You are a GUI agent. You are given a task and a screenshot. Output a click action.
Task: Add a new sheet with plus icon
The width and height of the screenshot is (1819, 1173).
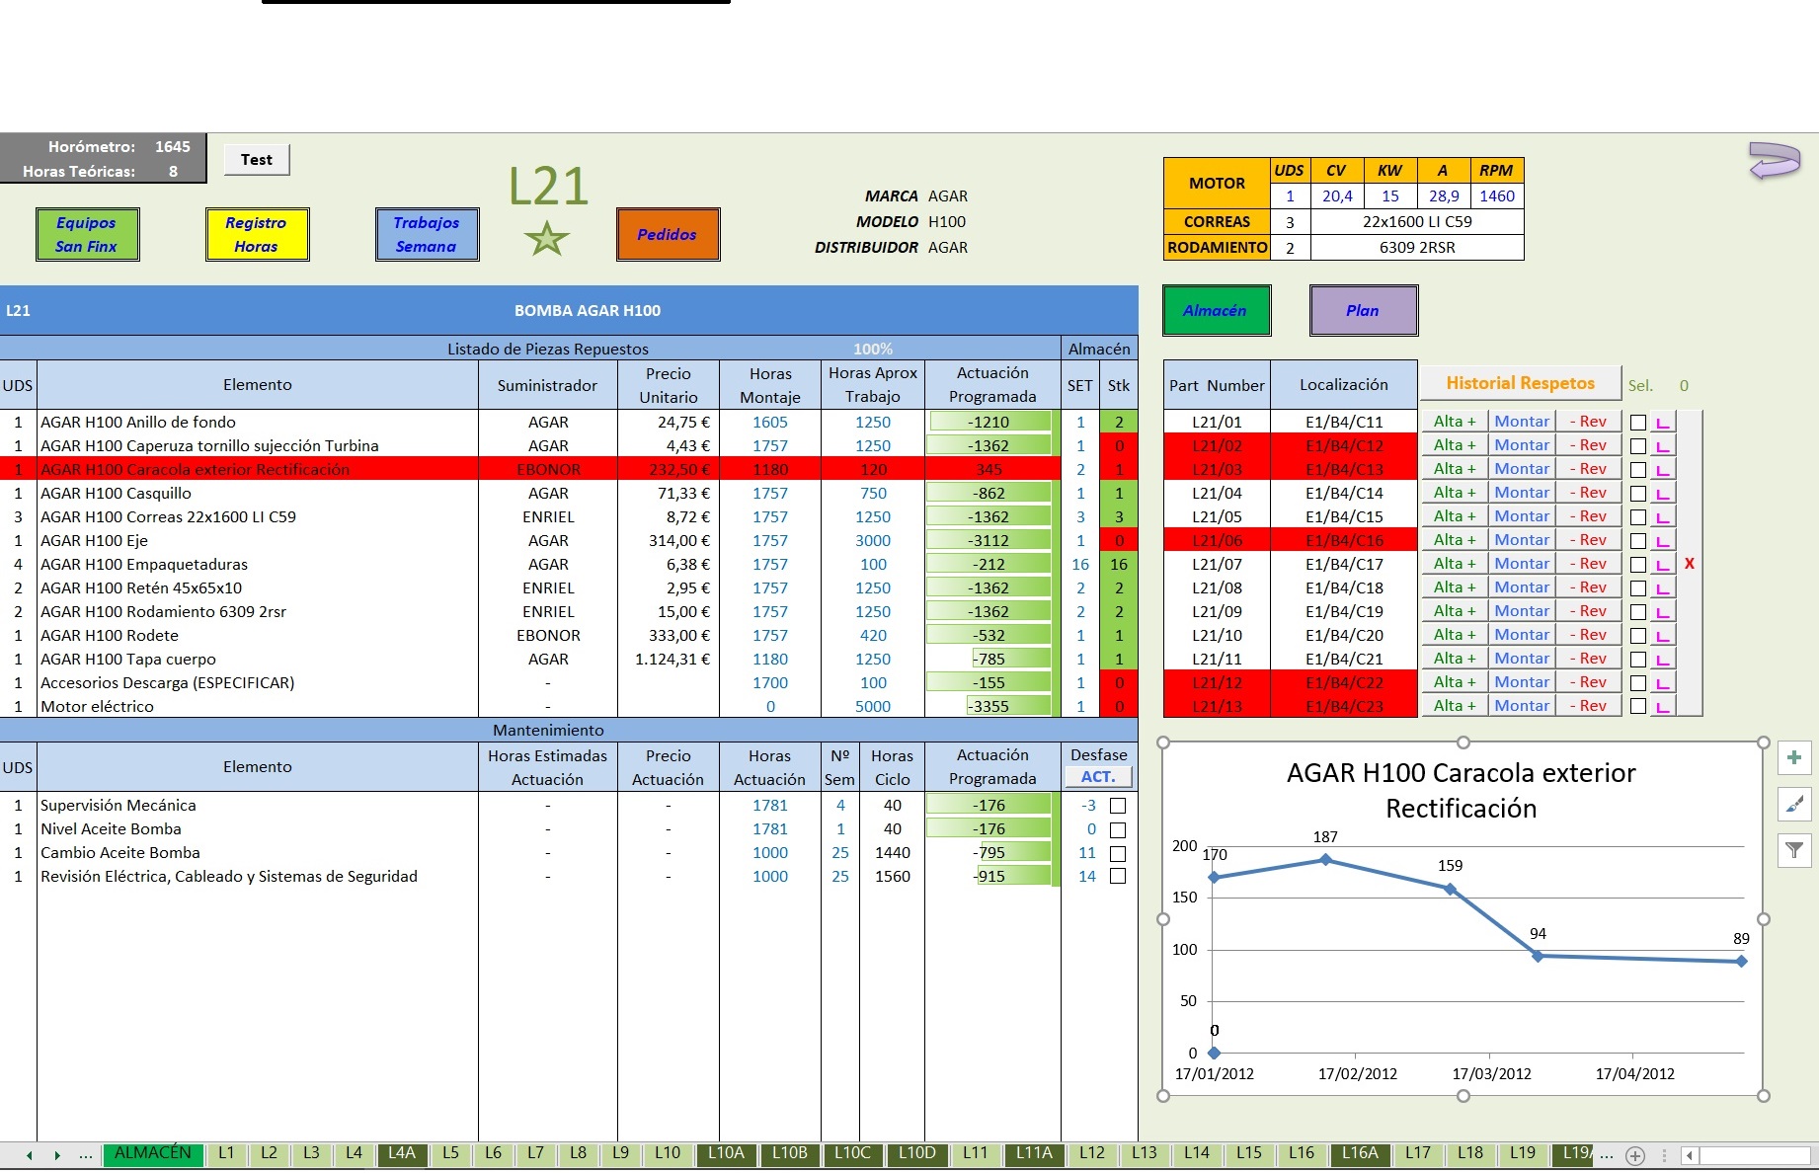1635,1155
